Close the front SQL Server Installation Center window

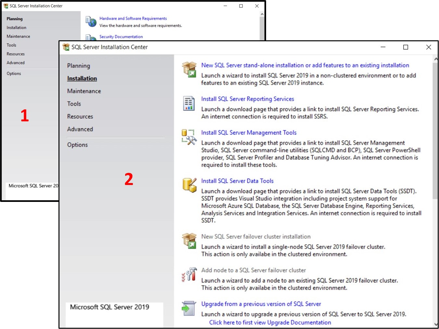point(429,47)
